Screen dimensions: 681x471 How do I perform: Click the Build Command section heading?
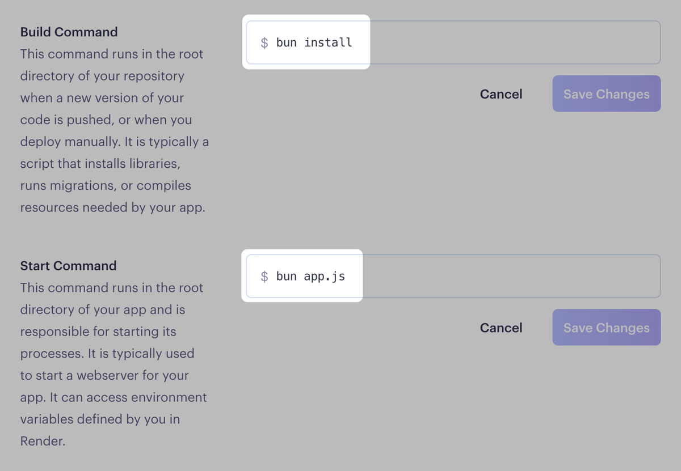click(69, 32)
